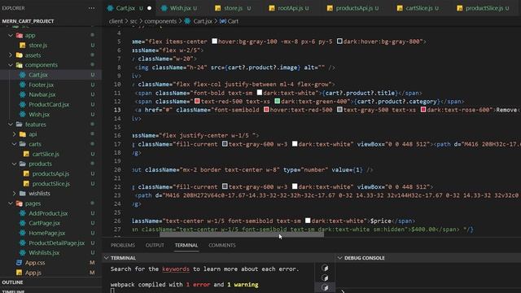This screenshot has height=293, width=521.
Task: Click the rose swatch before dark:text-rose-600
Action: [x=423, y=109]
